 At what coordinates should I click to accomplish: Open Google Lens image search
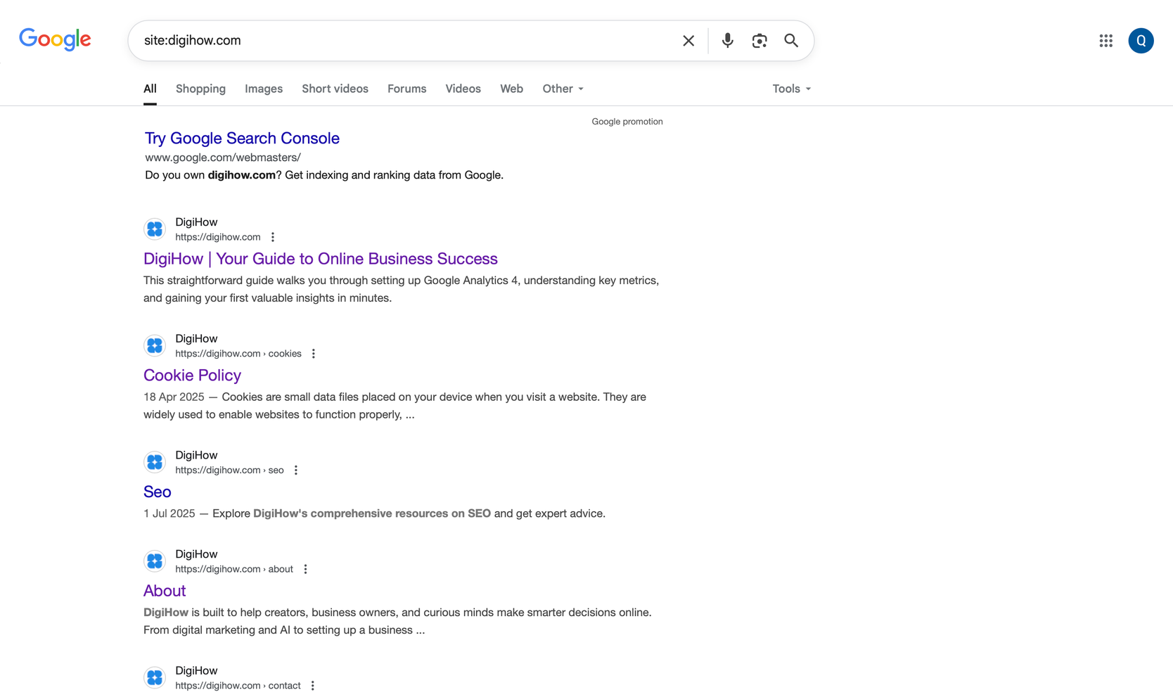coord(759,40)
